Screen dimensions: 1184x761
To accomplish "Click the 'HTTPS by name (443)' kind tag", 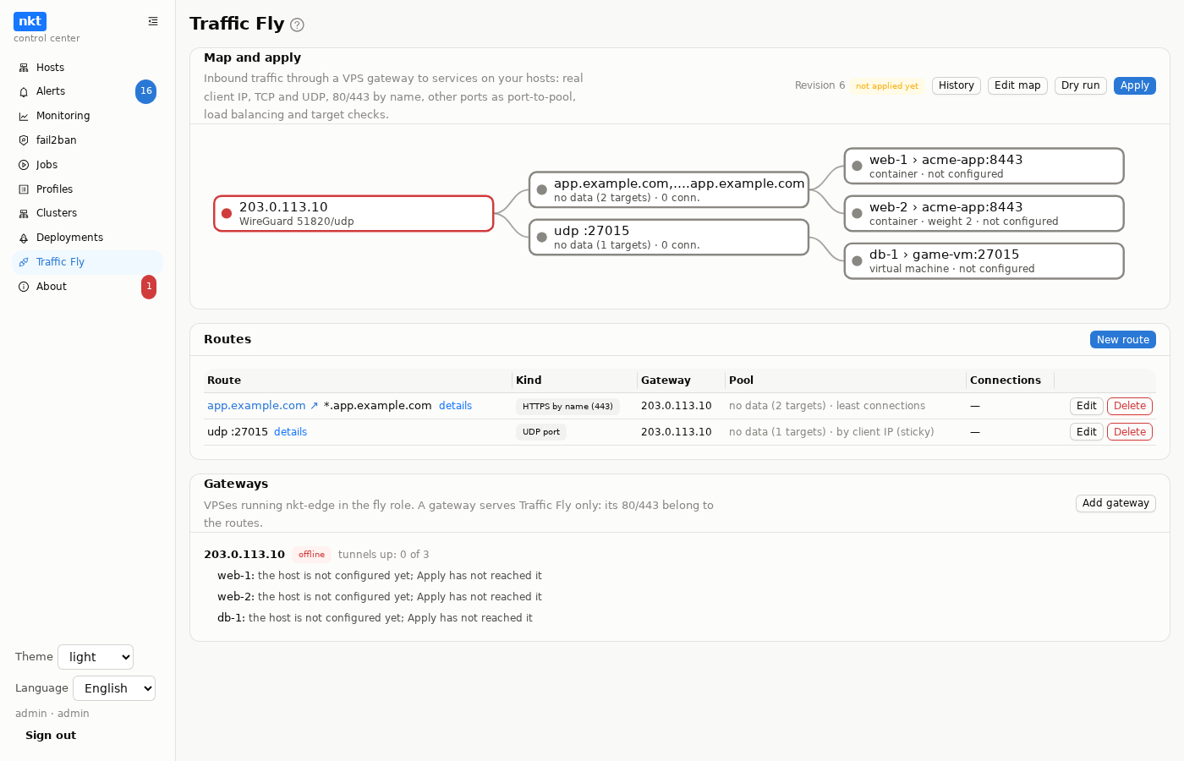I will pyautogui.click(x=567, y=407).
